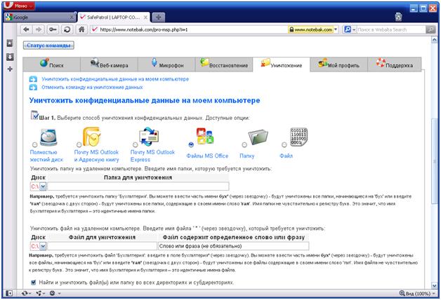Image resolution: width=441 pixels, height=300 pixels.
Task: Click the binary file icon
Action: (298, 137)
